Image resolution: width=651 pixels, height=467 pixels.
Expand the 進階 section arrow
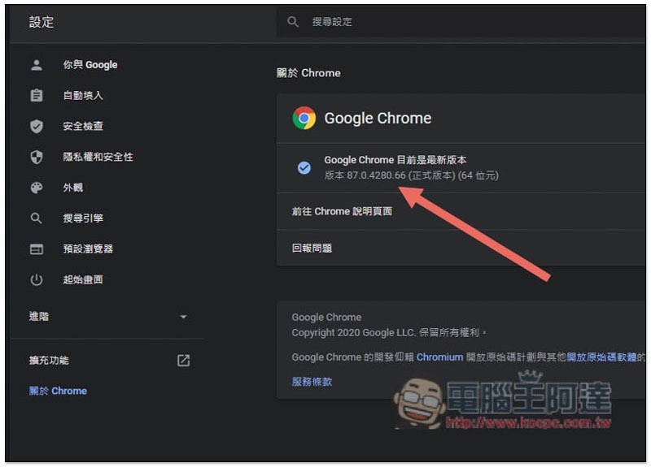click(183, 317)
